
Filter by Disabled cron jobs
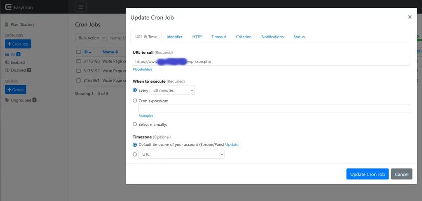tap(18, 70)
